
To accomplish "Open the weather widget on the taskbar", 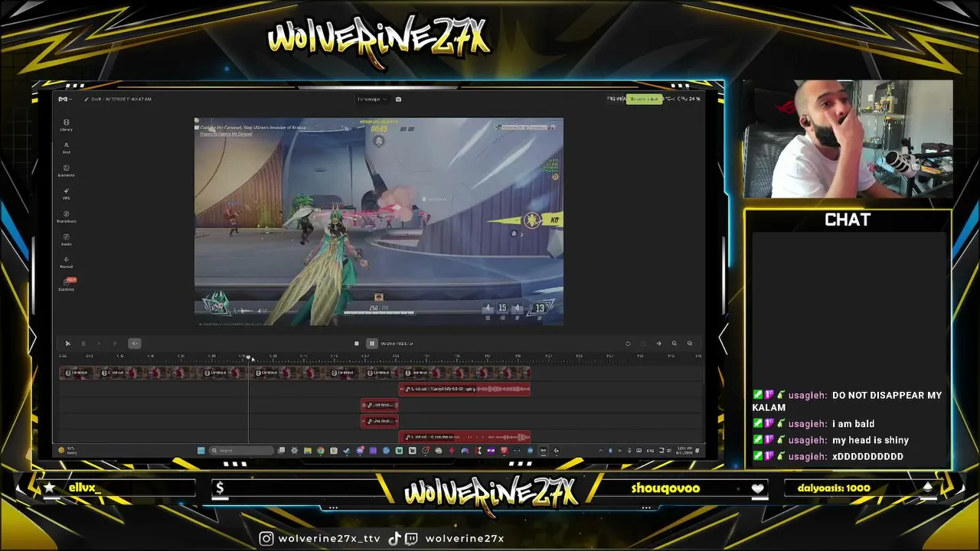I will coord(67,450).
